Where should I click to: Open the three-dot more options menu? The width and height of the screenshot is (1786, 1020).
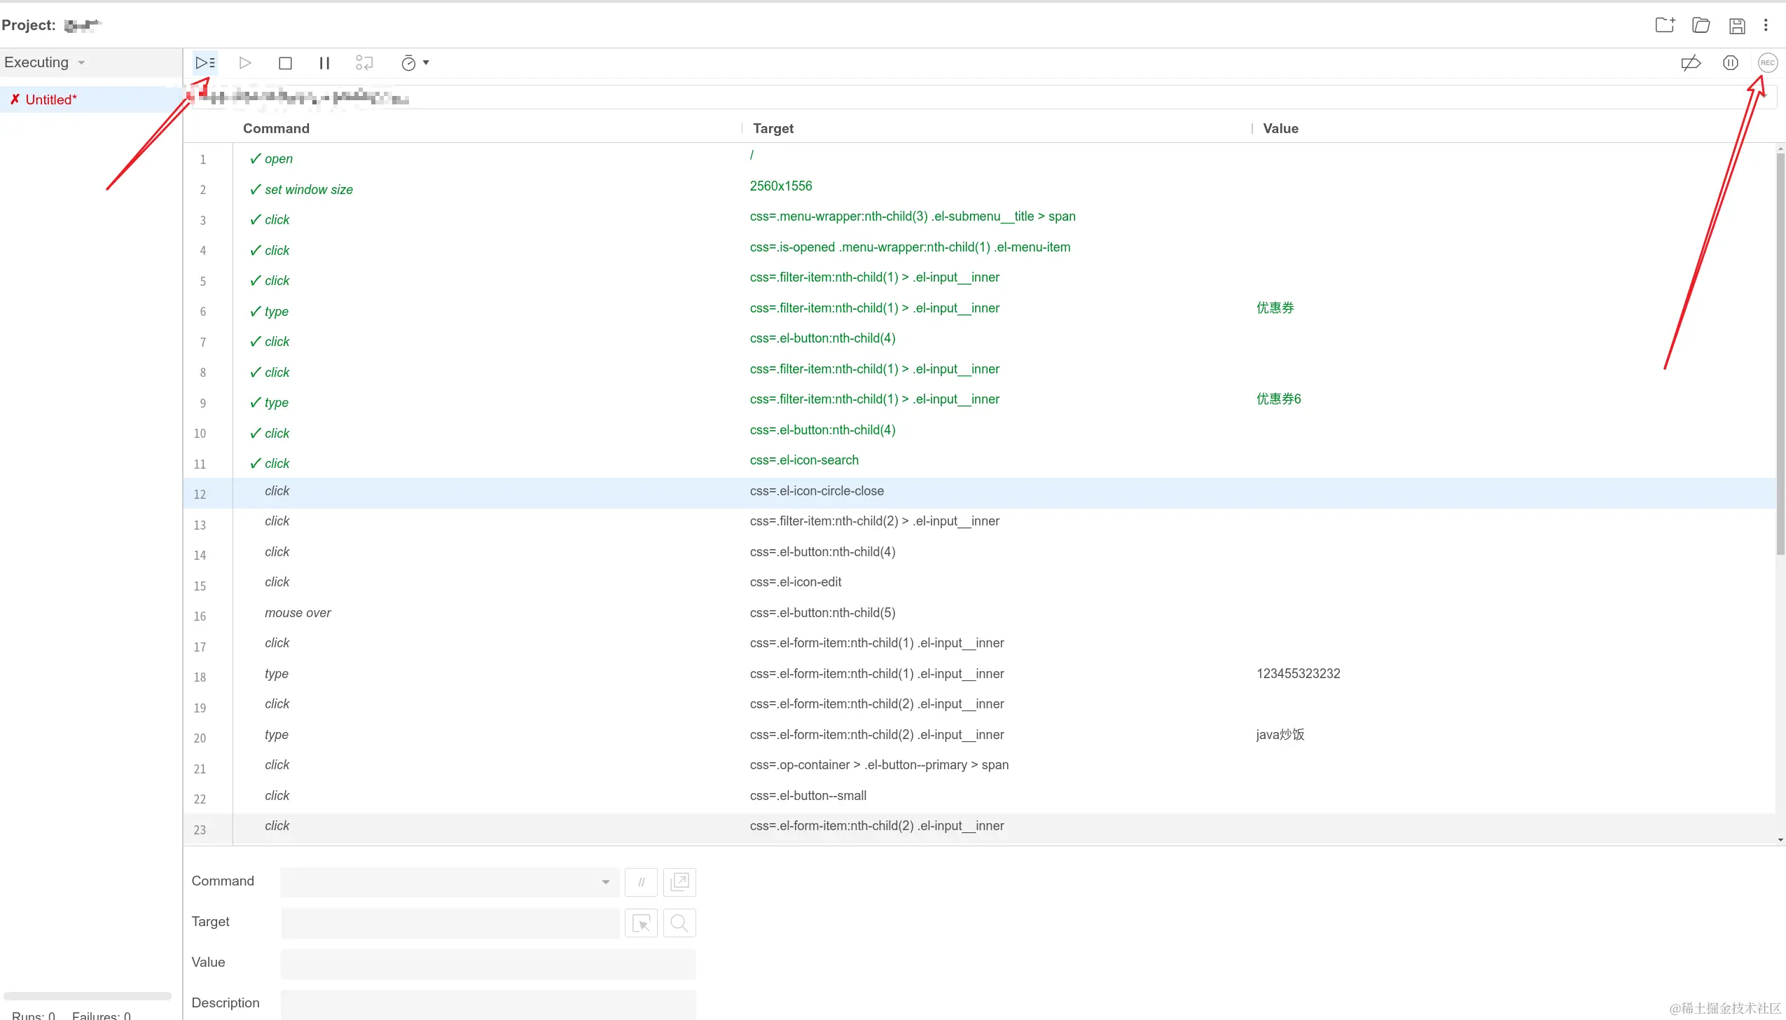coord(1766,25)
